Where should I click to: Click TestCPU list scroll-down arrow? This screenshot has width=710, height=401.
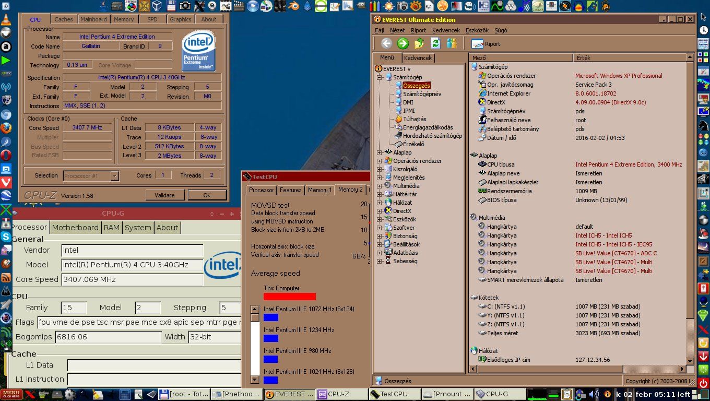(255, 380)
